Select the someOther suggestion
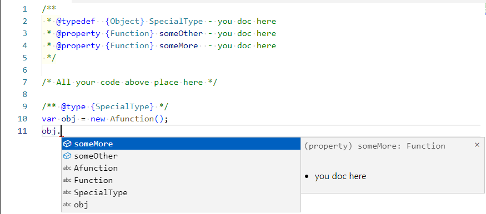 coord(181,156)
